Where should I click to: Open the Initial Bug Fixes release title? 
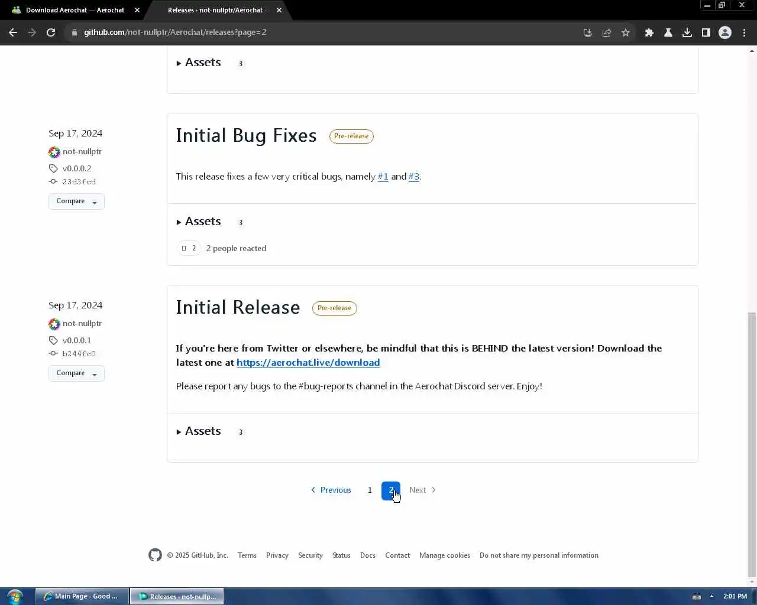[246, 135]
